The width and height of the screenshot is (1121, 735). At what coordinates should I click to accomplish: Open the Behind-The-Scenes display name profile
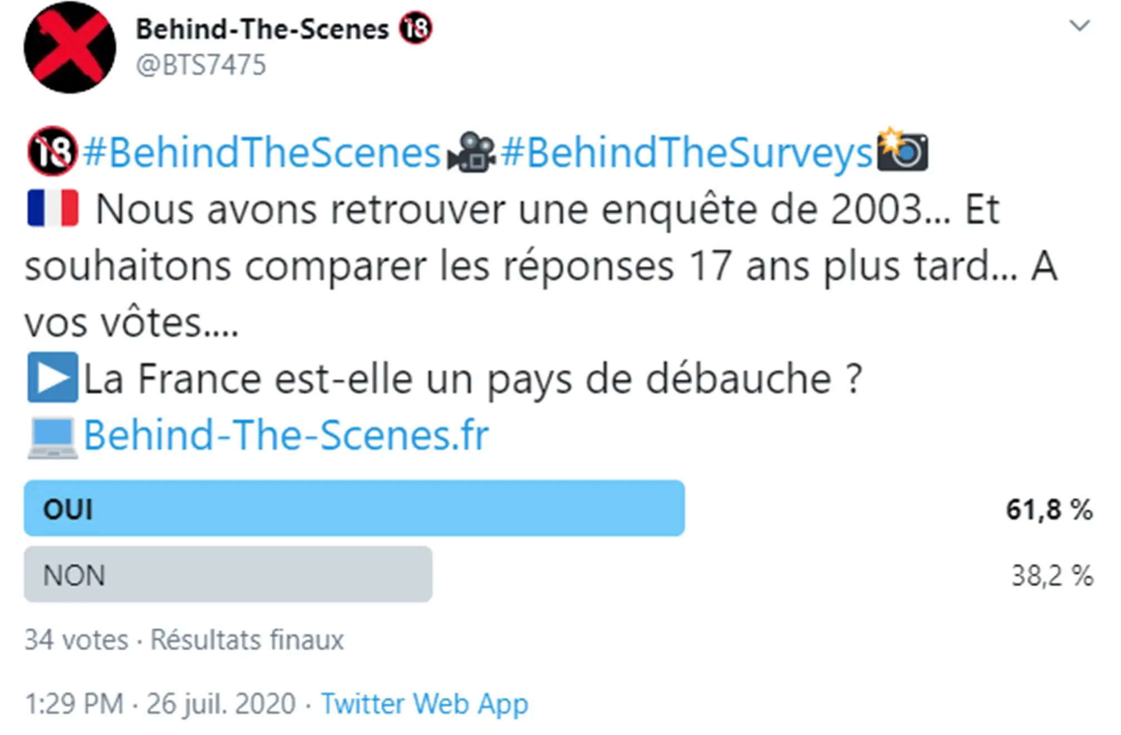(262, 29)
